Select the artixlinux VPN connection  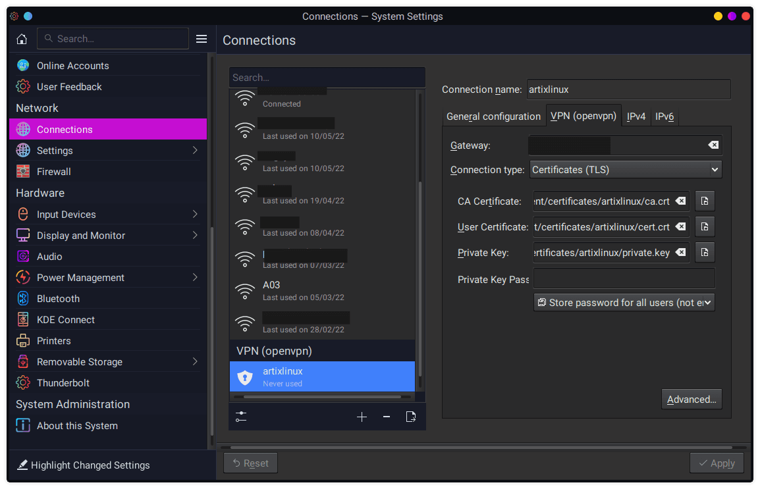coord(322,376)
